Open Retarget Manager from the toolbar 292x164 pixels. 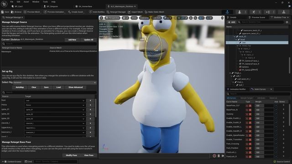point(116,12)
